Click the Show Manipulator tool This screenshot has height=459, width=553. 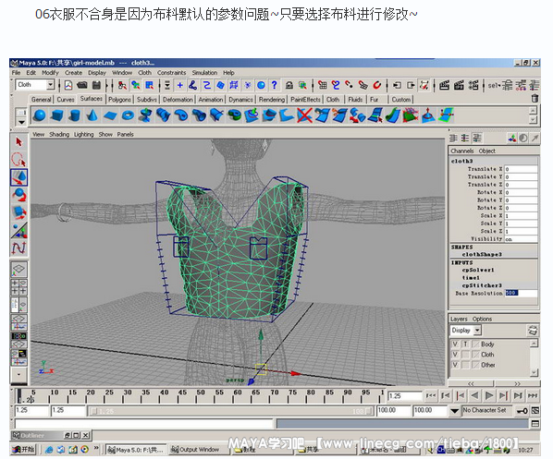pyautogui.click(x=18, y=230)
